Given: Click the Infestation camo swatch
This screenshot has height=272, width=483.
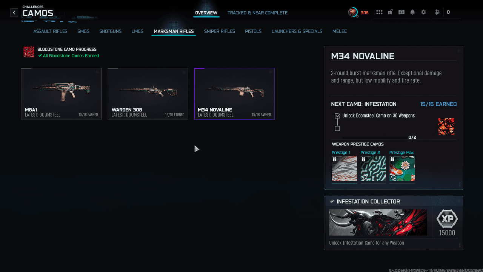Looking at the screenshot, I should click(446, 127).
